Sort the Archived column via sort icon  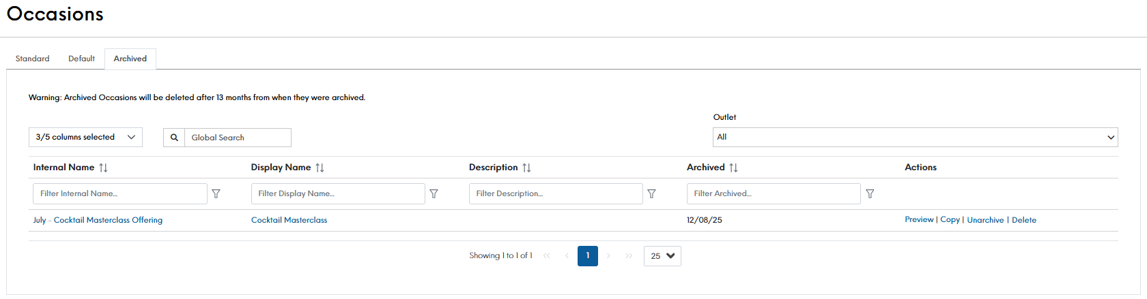(x=733, y=168)
